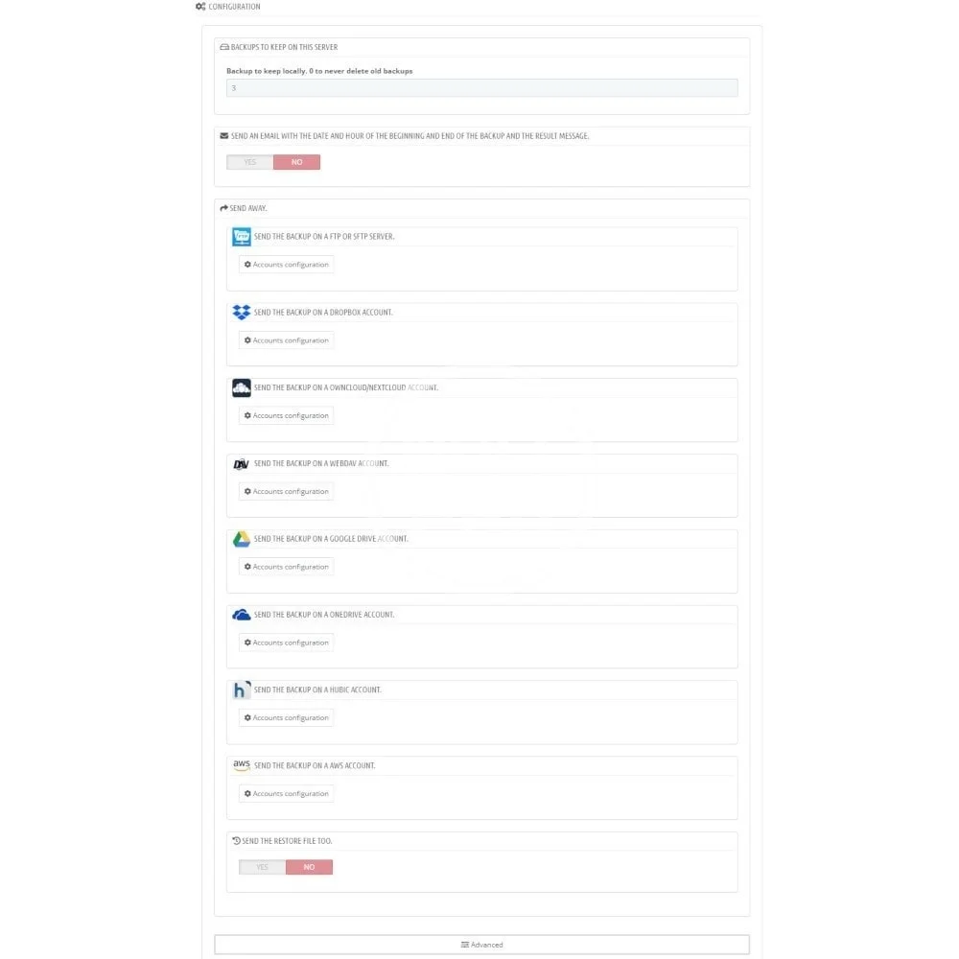Enable email notification with YES toggle

pos(250,162)
